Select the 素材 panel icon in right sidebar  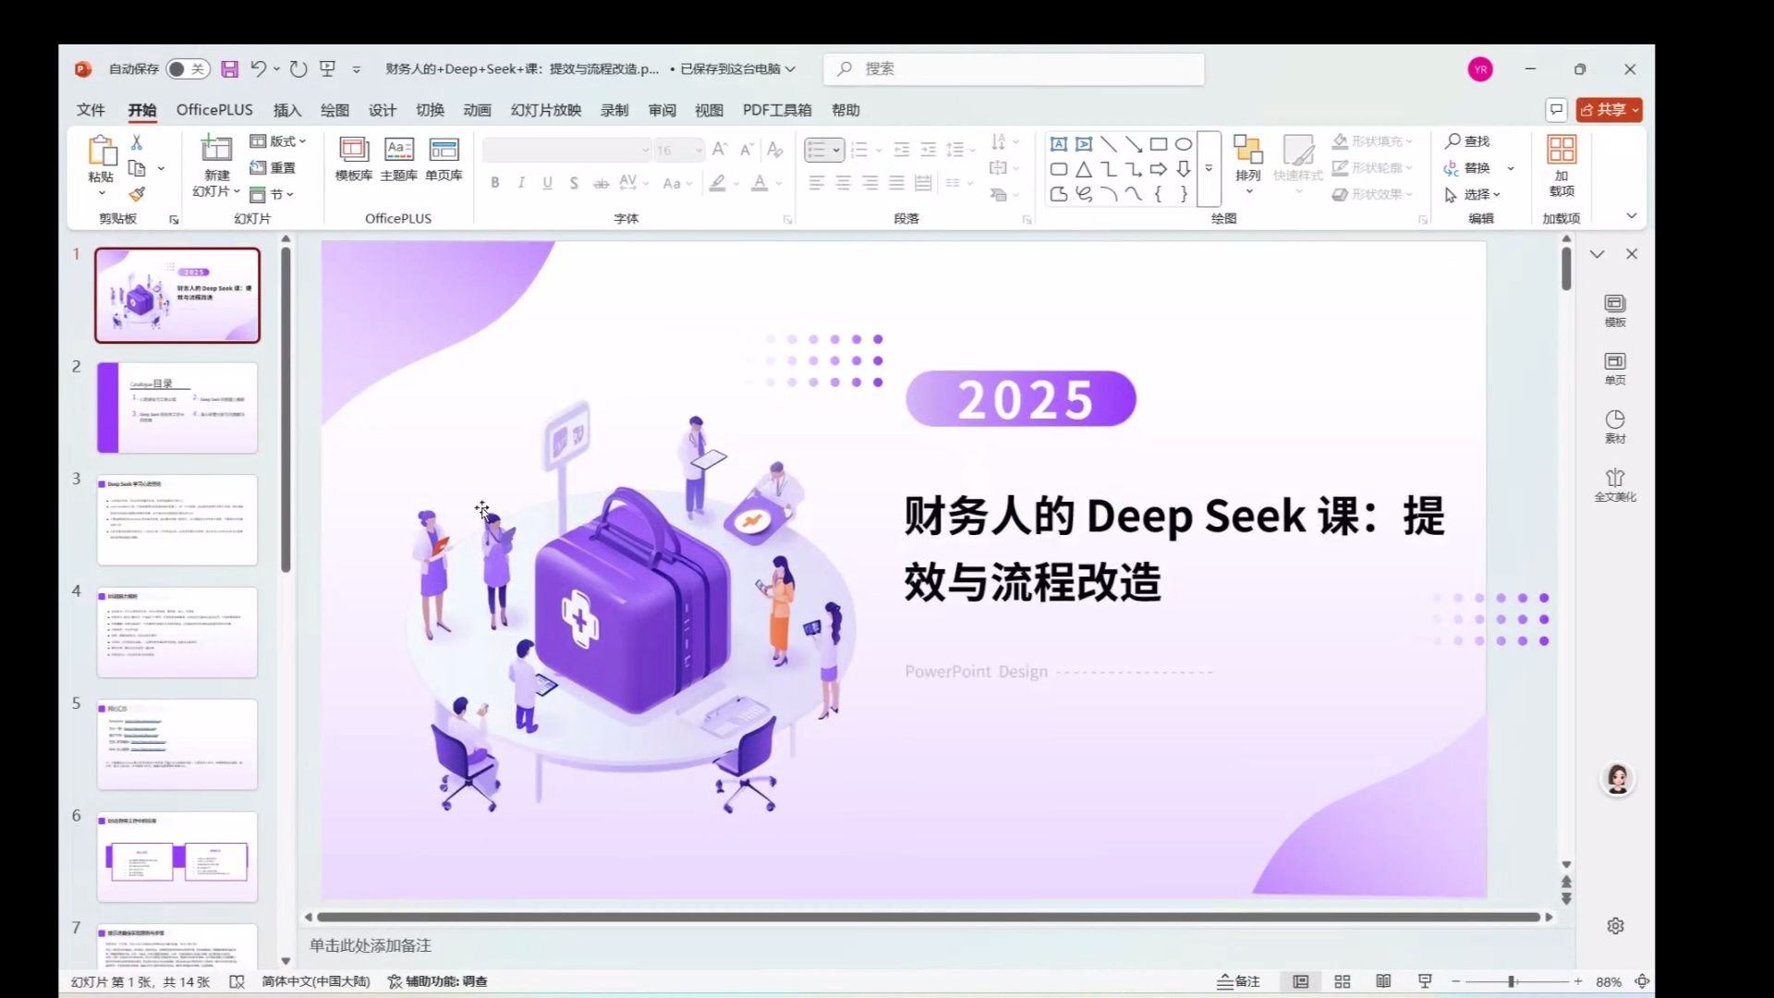tap(1615, 426)
